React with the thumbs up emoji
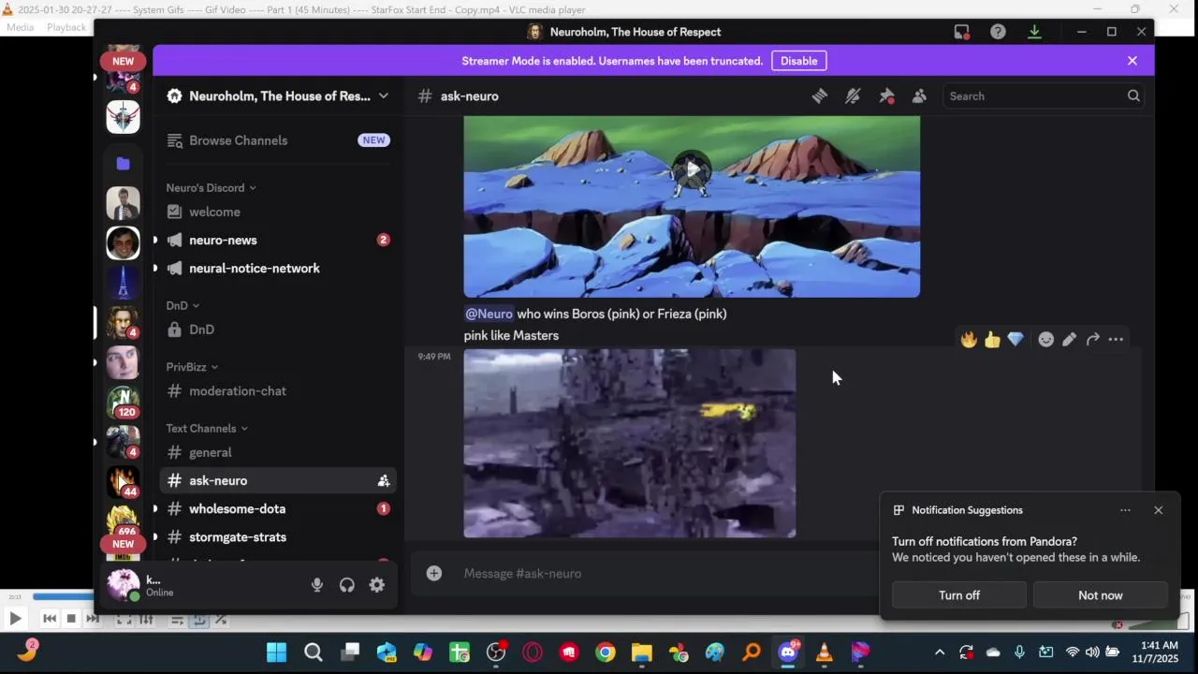Screen dimensions: 1198x674 point(992,339)
